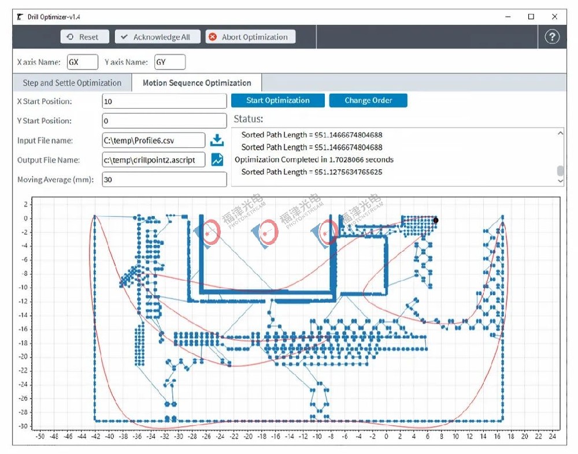Close the Drill Optimizer window
The height and width of the screenshot is (454, 578).
point(554,17)
